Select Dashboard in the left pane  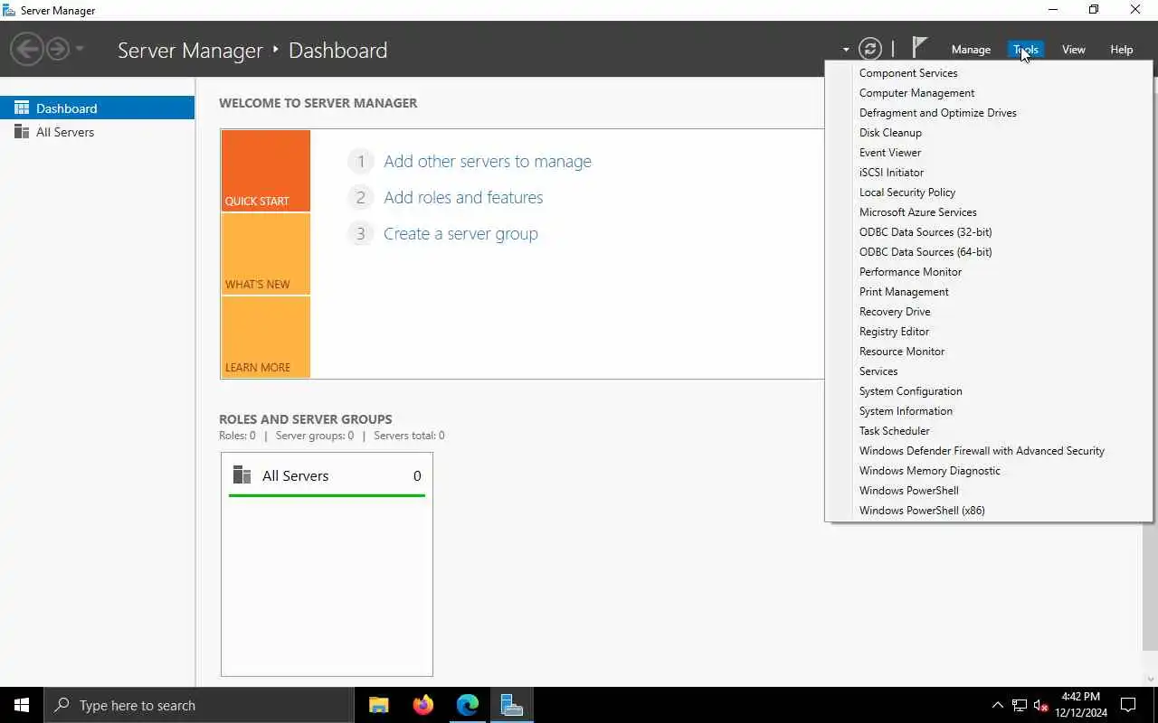click(98, 108)
